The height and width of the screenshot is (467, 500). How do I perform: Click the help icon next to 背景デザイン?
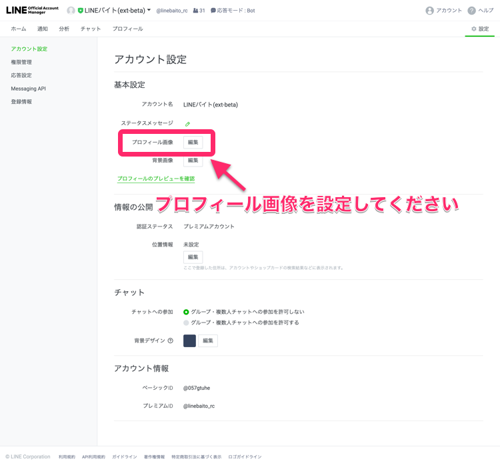pos(170,340)
